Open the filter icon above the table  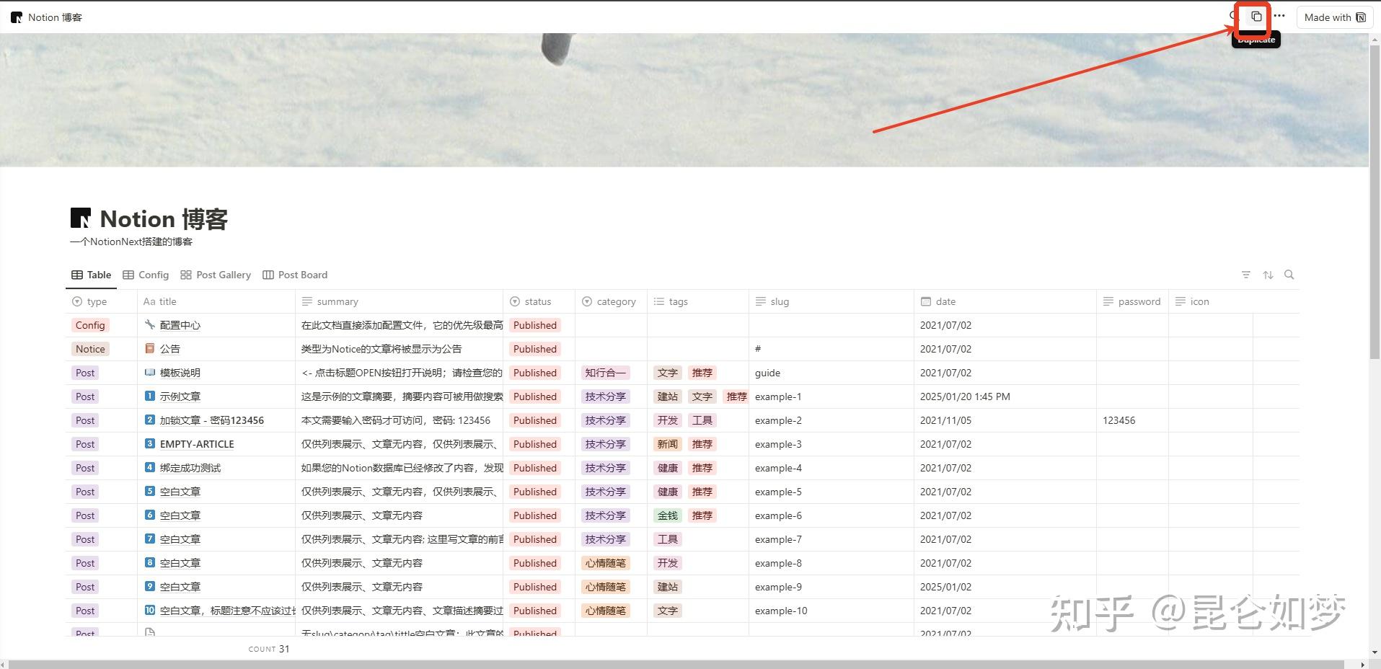click(x=1246, y=275)
